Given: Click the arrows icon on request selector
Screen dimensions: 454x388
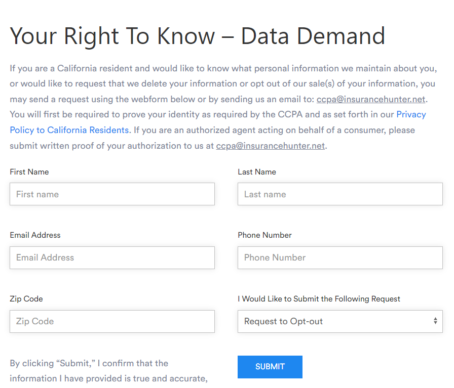Looking at the screenshot, I should [435, 321].
